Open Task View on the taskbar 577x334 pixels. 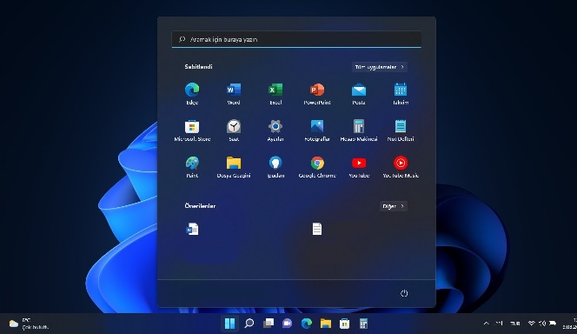[x=269, y=324]
